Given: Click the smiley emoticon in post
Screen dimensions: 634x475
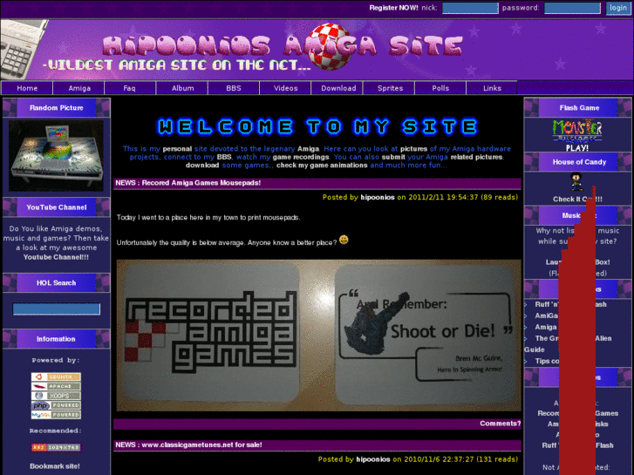Looking at the screenshot, I should point(344,240).
